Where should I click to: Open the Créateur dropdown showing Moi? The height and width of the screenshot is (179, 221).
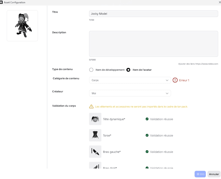130,93
